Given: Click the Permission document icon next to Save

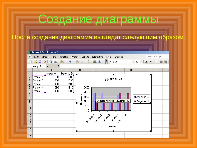Looking at the screenshot, I should (x=45, y=62).
